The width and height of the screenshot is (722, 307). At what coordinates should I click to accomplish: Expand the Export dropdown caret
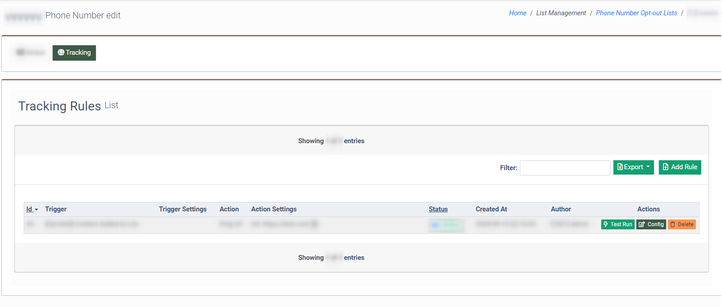[648, 167]
